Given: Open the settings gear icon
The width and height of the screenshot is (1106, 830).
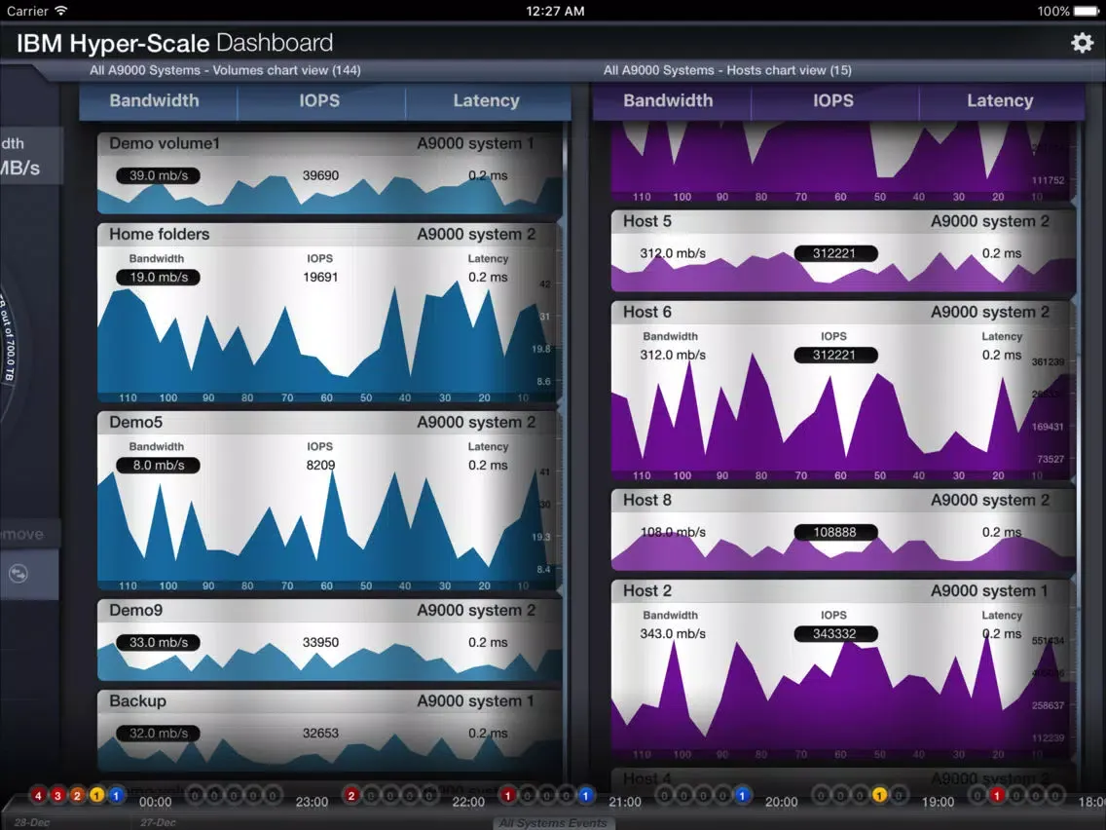Looking at the screenshot, I should point(1082,43).
